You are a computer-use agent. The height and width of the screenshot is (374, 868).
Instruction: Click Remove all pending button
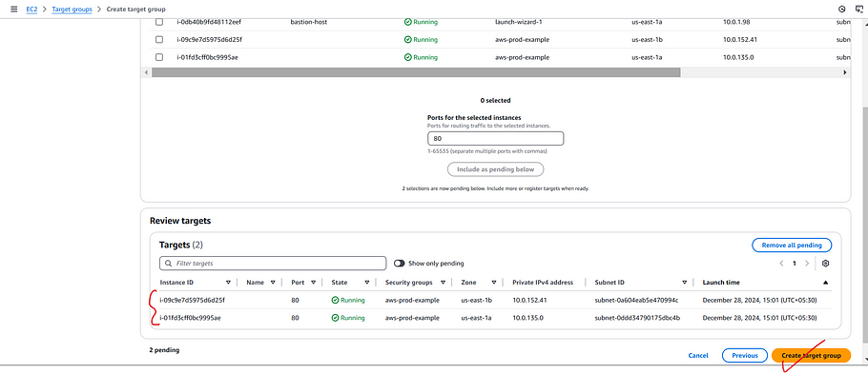(x=792, y=246)
